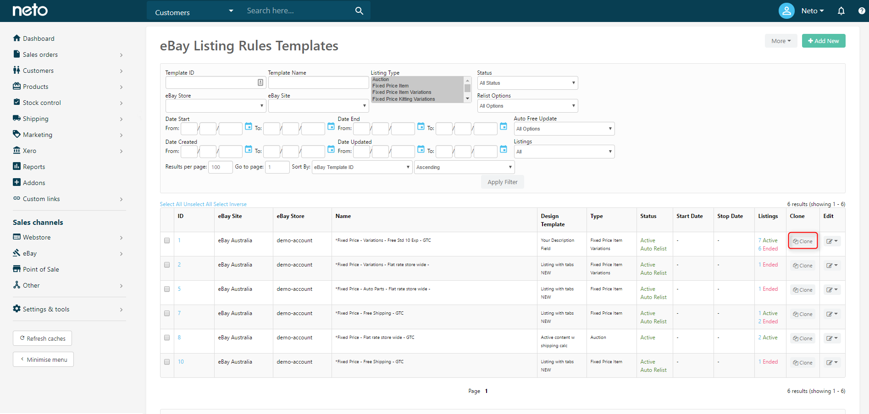This screenshot has height=414, width=869.
Task: Click the Customers people icon in sidebar
Action: point(17,70)
